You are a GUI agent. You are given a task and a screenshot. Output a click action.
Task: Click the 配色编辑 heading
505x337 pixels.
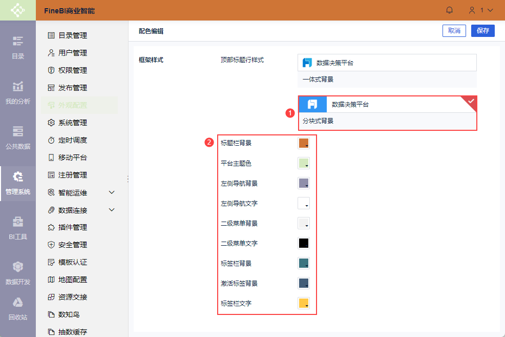click(151, 31)
